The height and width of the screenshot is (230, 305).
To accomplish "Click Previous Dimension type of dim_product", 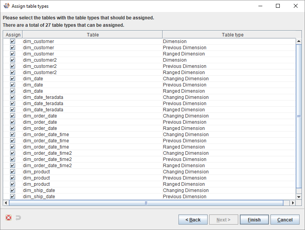I will [229, 178].
